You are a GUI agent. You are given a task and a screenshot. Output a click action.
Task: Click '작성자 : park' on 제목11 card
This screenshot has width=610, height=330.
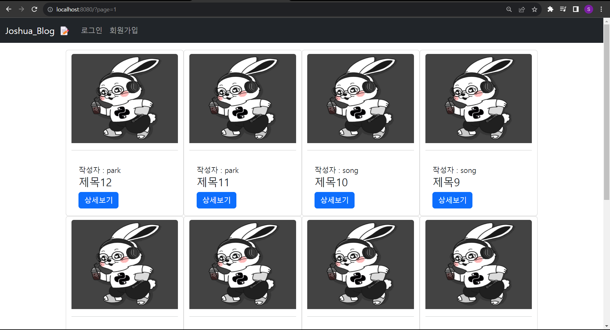218,170
